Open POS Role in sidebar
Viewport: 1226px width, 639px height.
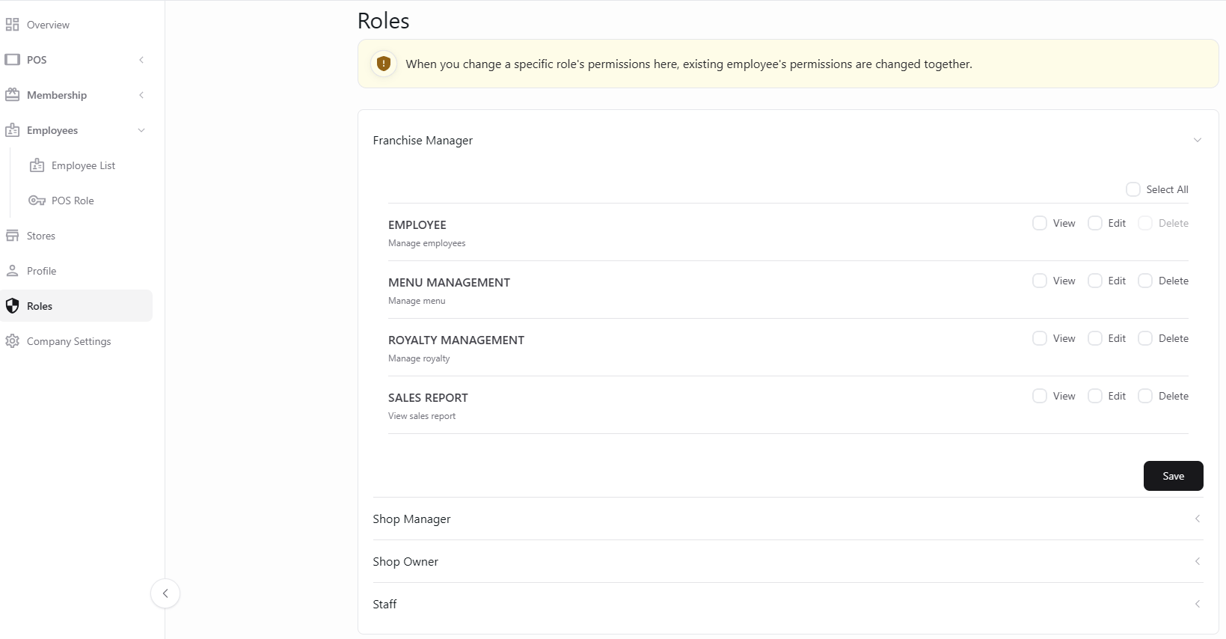point(73,201)
